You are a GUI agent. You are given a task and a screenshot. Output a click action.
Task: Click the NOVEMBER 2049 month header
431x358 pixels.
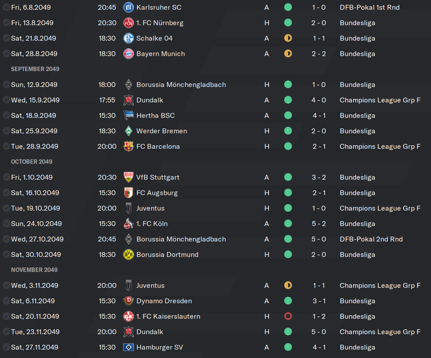click(34, 270)
